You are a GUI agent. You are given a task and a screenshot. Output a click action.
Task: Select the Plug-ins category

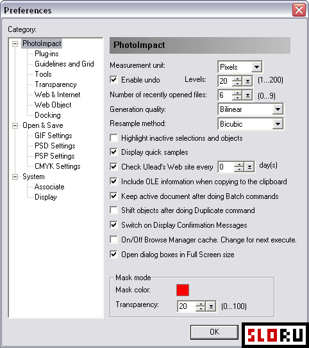coord(47,54)
